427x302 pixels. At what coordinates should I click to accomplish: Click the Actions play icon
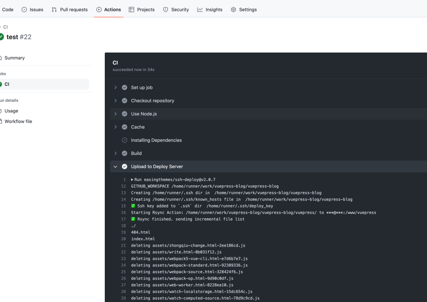click(x=99, y=9)
